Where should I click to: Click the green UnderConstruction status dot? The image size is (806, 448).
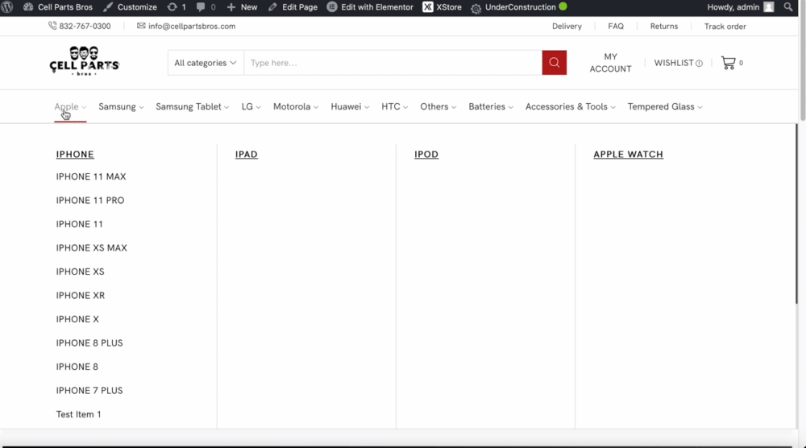(563, 6)
